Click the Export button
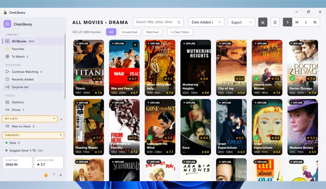 [x=237, y=22]
